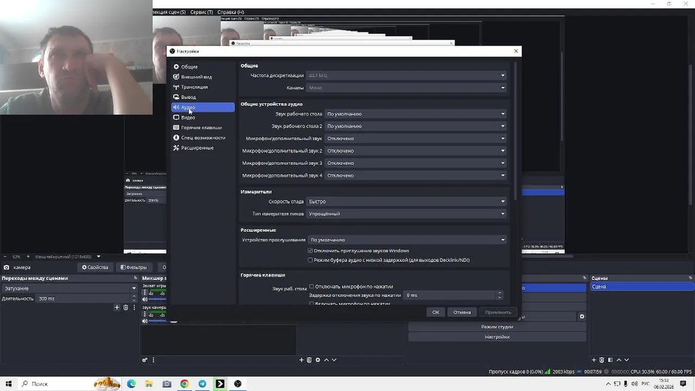This screenshot has width=695, height=391.
Task: Open advanced audio properties gears icon in mixer
Action: pos(145,360)
